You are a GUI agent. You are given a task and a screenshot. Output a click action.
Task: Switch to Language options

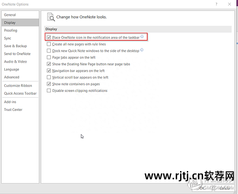click(20, 69)
